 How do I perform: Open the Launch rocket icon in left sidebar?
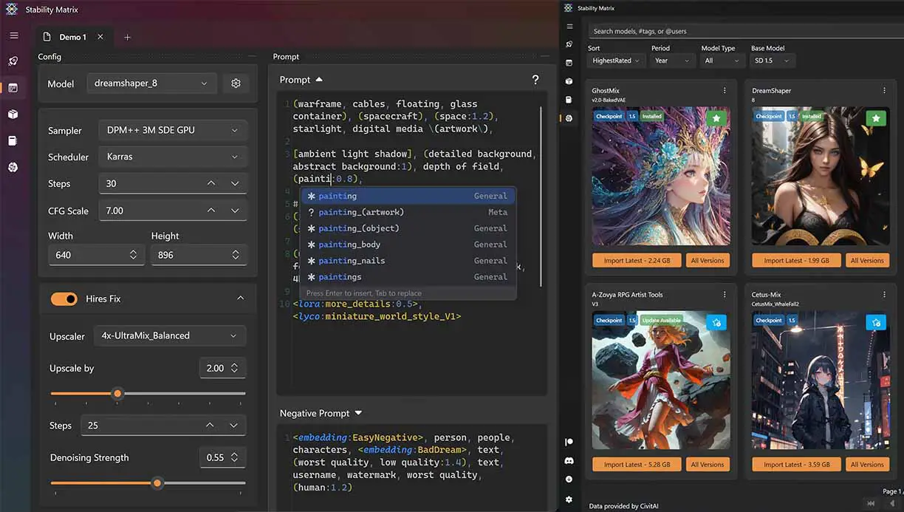coord(13,61)
